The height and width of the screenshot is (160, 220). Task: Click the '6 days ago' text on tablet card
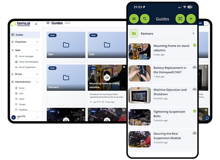[x=110, y=102]
